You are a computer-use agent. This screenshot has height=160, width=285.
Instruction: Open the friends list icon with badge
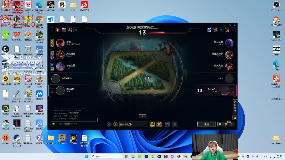click(x=226, y=124)
